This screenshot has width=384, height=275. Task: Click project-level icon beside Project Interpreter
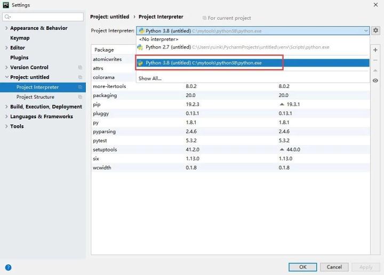(80, 87)
